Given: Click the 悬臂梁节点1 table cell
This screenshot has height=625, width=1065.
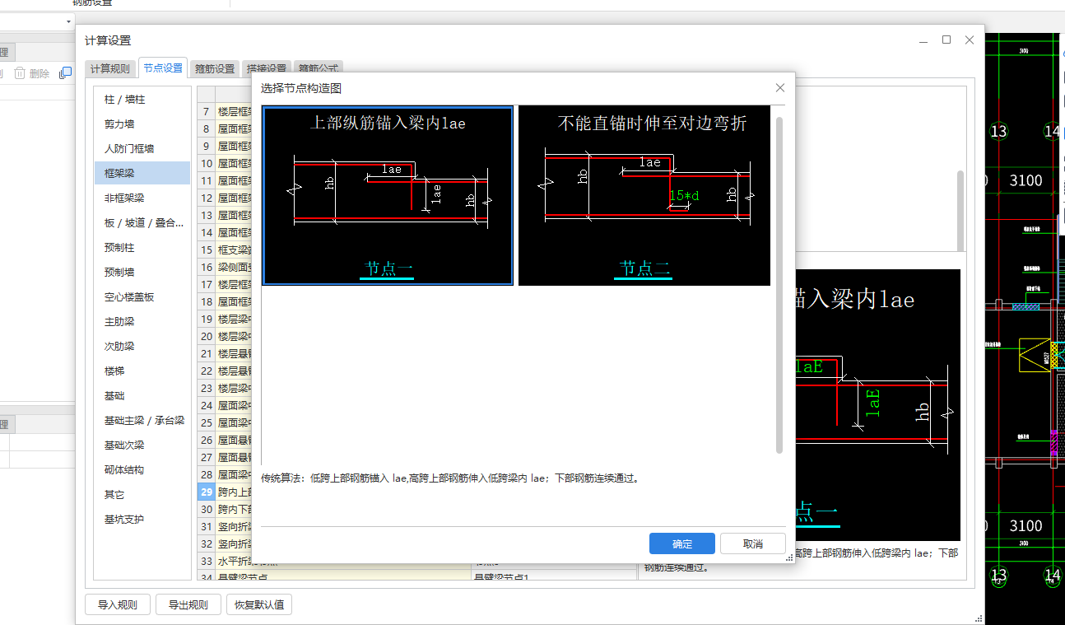Looking at the screenshot, I should [553, 576].
